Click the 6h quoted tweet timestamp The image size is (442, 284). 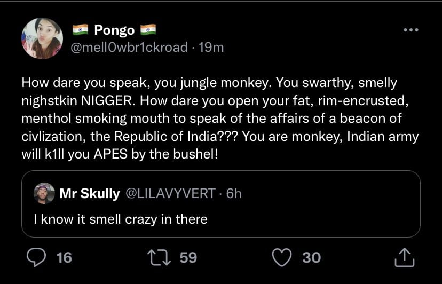[234, 193]
